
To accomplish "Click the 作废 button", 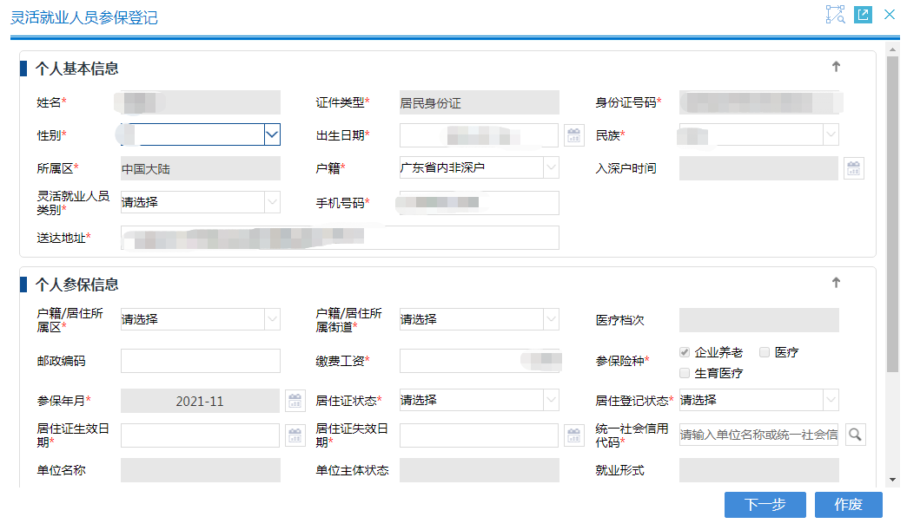I will (848, 505).
